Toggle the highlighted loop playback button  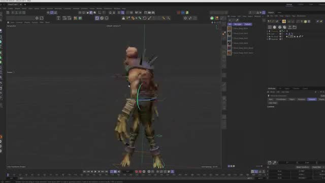click(112, 172)
